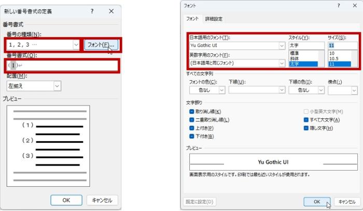Toggle the 下付き subscript checkbox
The height and width of the screenshot is (211, 363).
[192, 136]
